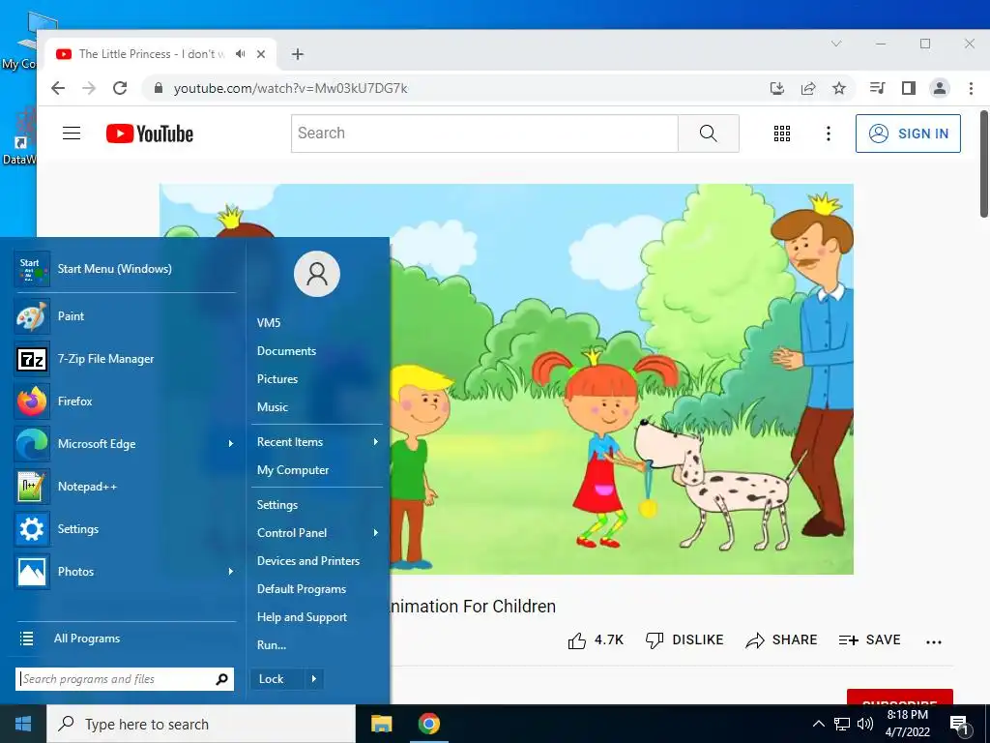Open a new Chrome tab
Image resolution: width=990 pixels, height=743 pixels.
pos(298,54)
